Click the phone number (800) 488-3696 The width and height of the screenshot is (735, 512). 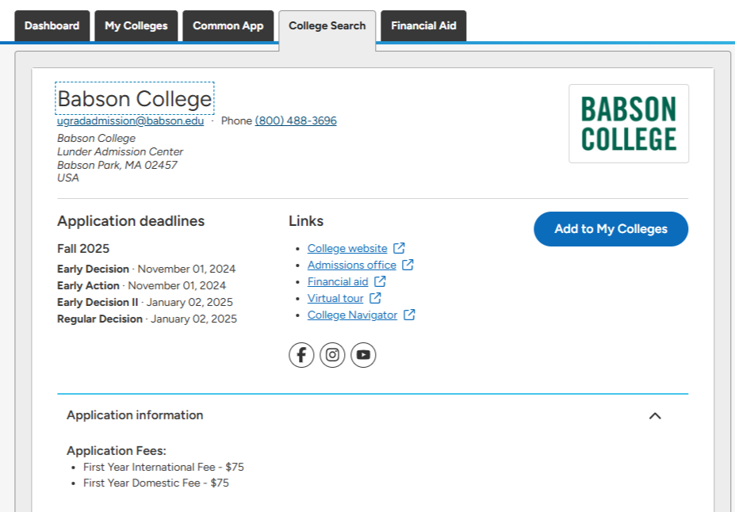(296, 120)
